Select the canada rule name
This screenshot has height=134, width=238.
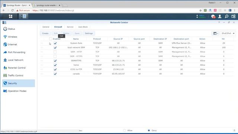[x=76, y=74]
